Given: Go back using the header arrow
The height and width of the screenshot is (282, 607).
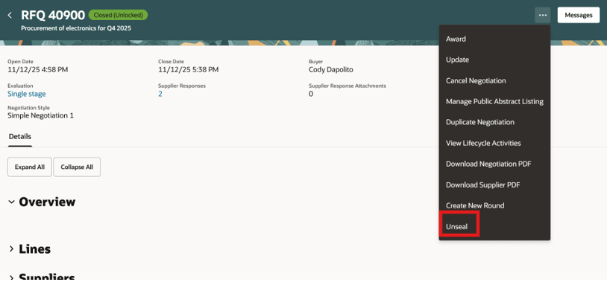Looking at the screenshot, I should tap(10, 15).
